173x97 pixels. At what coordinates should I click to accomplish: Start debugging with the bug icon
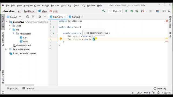(x=132, y=11)
